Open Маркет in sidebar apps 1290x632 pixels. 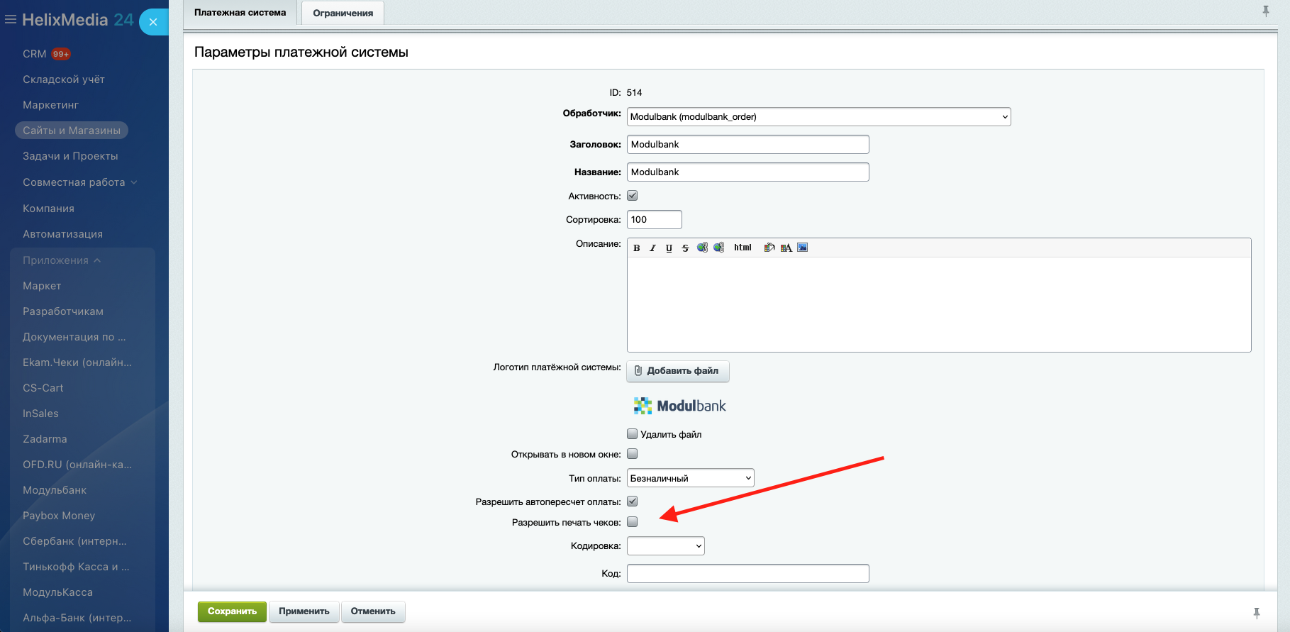pos(42,286)
